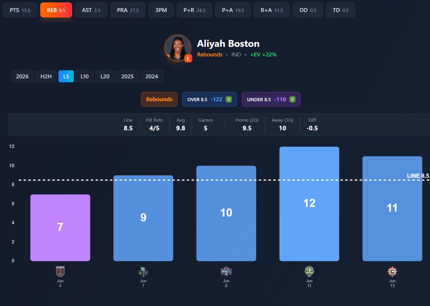Click the "+EV +22%" text
The width and height of the screenshot is (430, 306).
[x=263, y=55]
